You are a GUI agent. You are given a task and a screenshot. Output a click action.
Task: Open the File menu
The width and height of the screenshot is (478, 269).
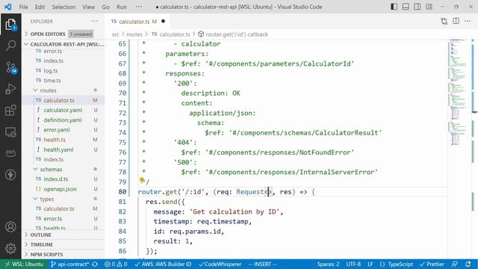23,7
